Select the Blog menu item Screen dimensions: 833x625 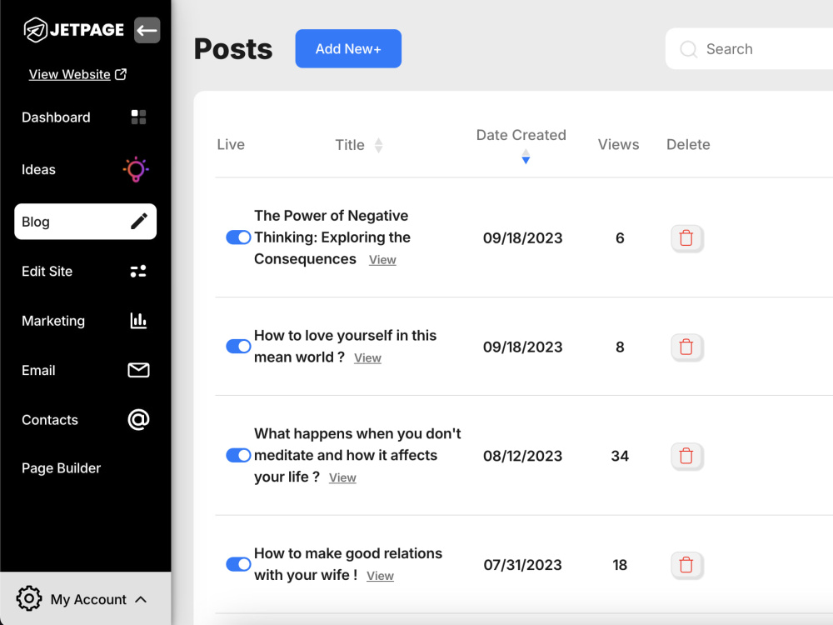85,222
